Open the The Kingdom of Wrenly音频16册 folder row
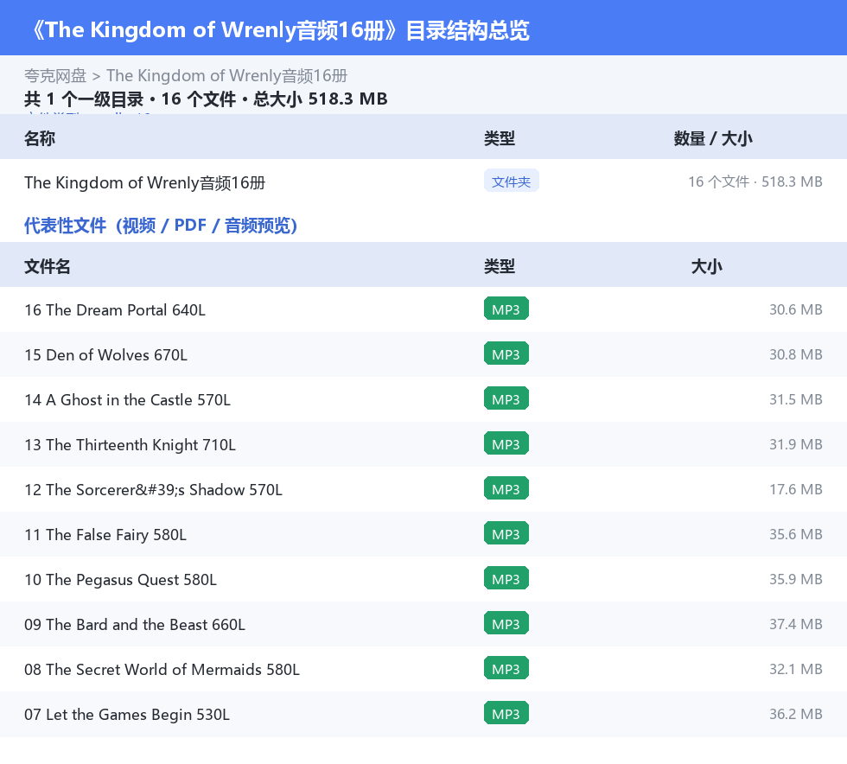The width and height of the screenshot is (847, 764). click(x=423, y=182)
